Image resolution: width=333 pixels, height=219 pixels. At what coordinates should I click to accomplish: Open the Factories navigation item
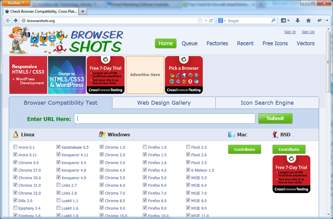tap(217, 43)
